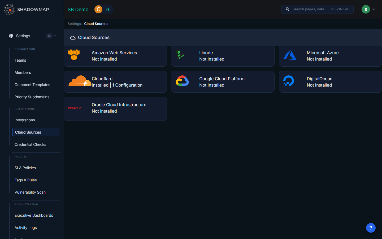Click the search pages input field
The width and height of the screenshot is (382, 239).
(317, 9)
